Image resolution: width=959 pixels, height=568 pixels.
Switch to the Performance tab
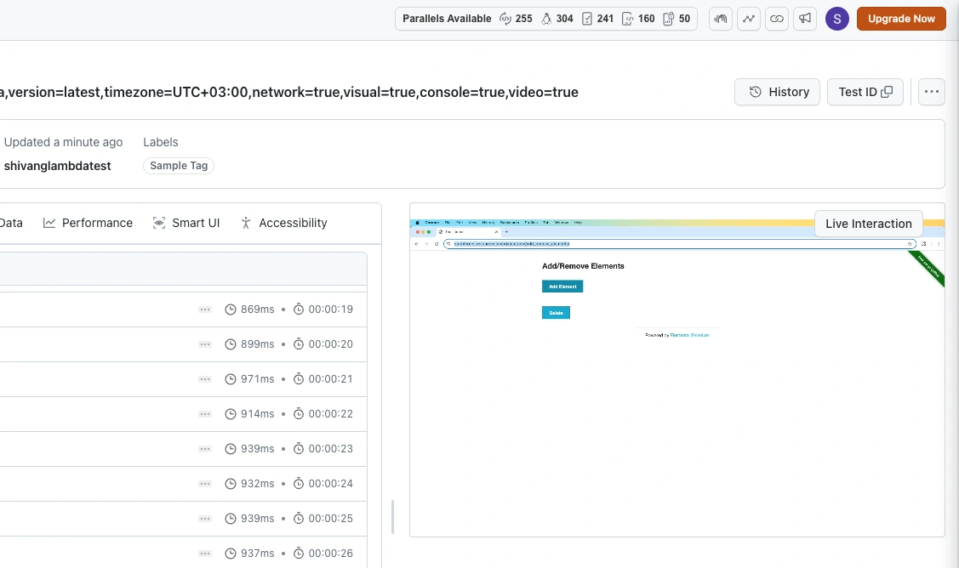(x=88, y=223)
